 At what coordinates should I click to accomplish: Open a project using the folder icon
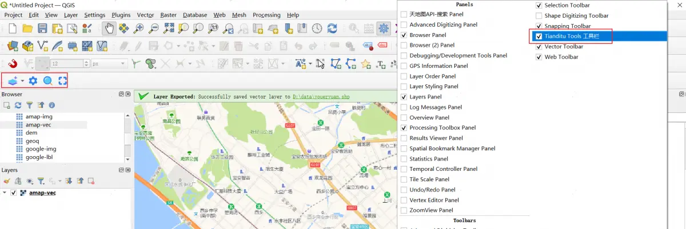click(27, 28)
